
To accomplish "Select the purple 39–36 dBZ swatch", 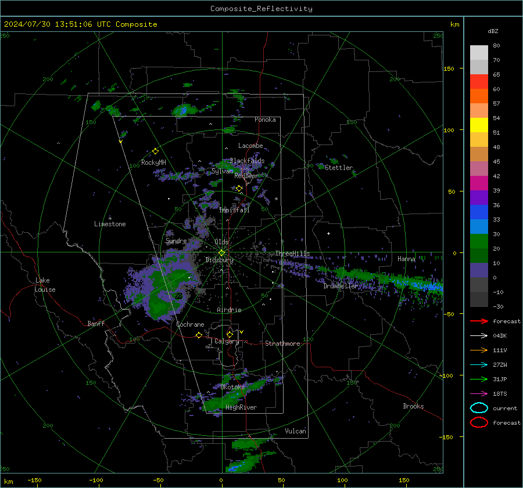I will [x=479, y=197].
